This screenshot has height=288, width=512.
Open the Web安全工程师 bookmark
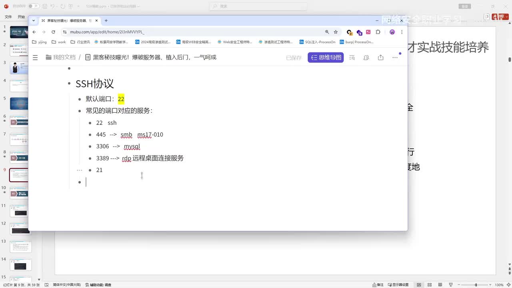point(235,42)
